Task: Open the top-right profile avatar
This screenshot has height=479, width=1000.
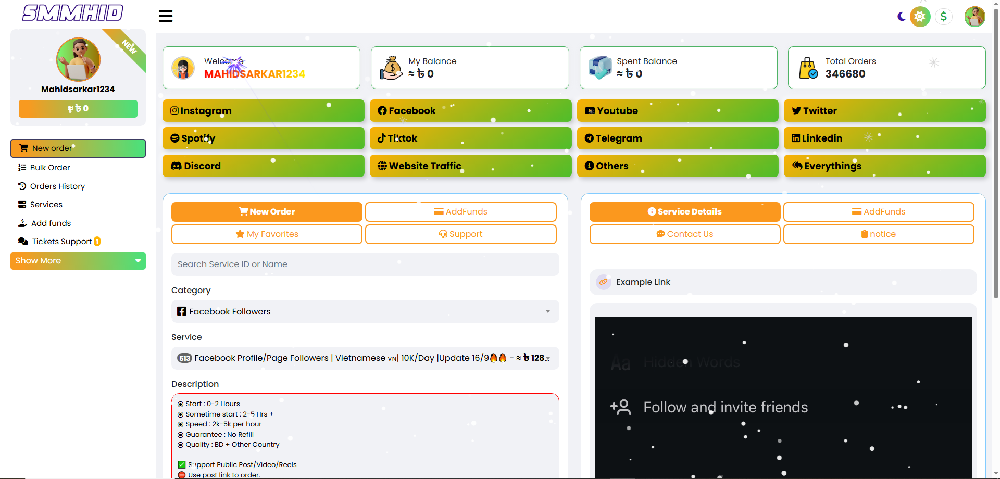Action: tap(974, 17)
